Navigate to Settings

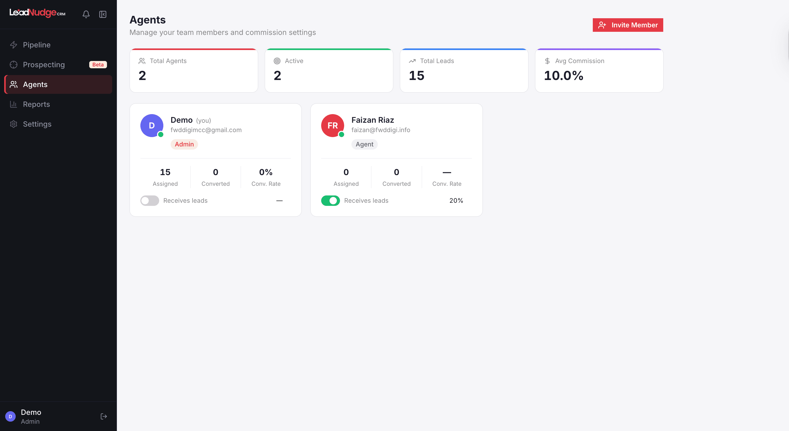click(58, 124)
